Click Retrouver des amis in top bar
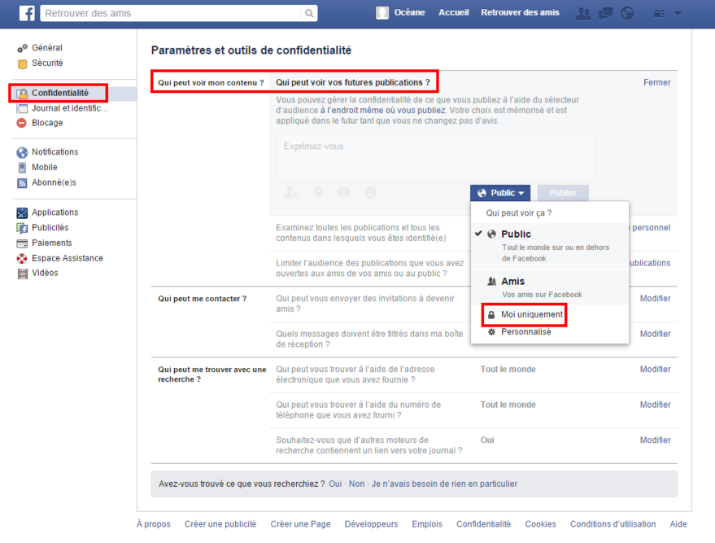 (x=520, y=13)
